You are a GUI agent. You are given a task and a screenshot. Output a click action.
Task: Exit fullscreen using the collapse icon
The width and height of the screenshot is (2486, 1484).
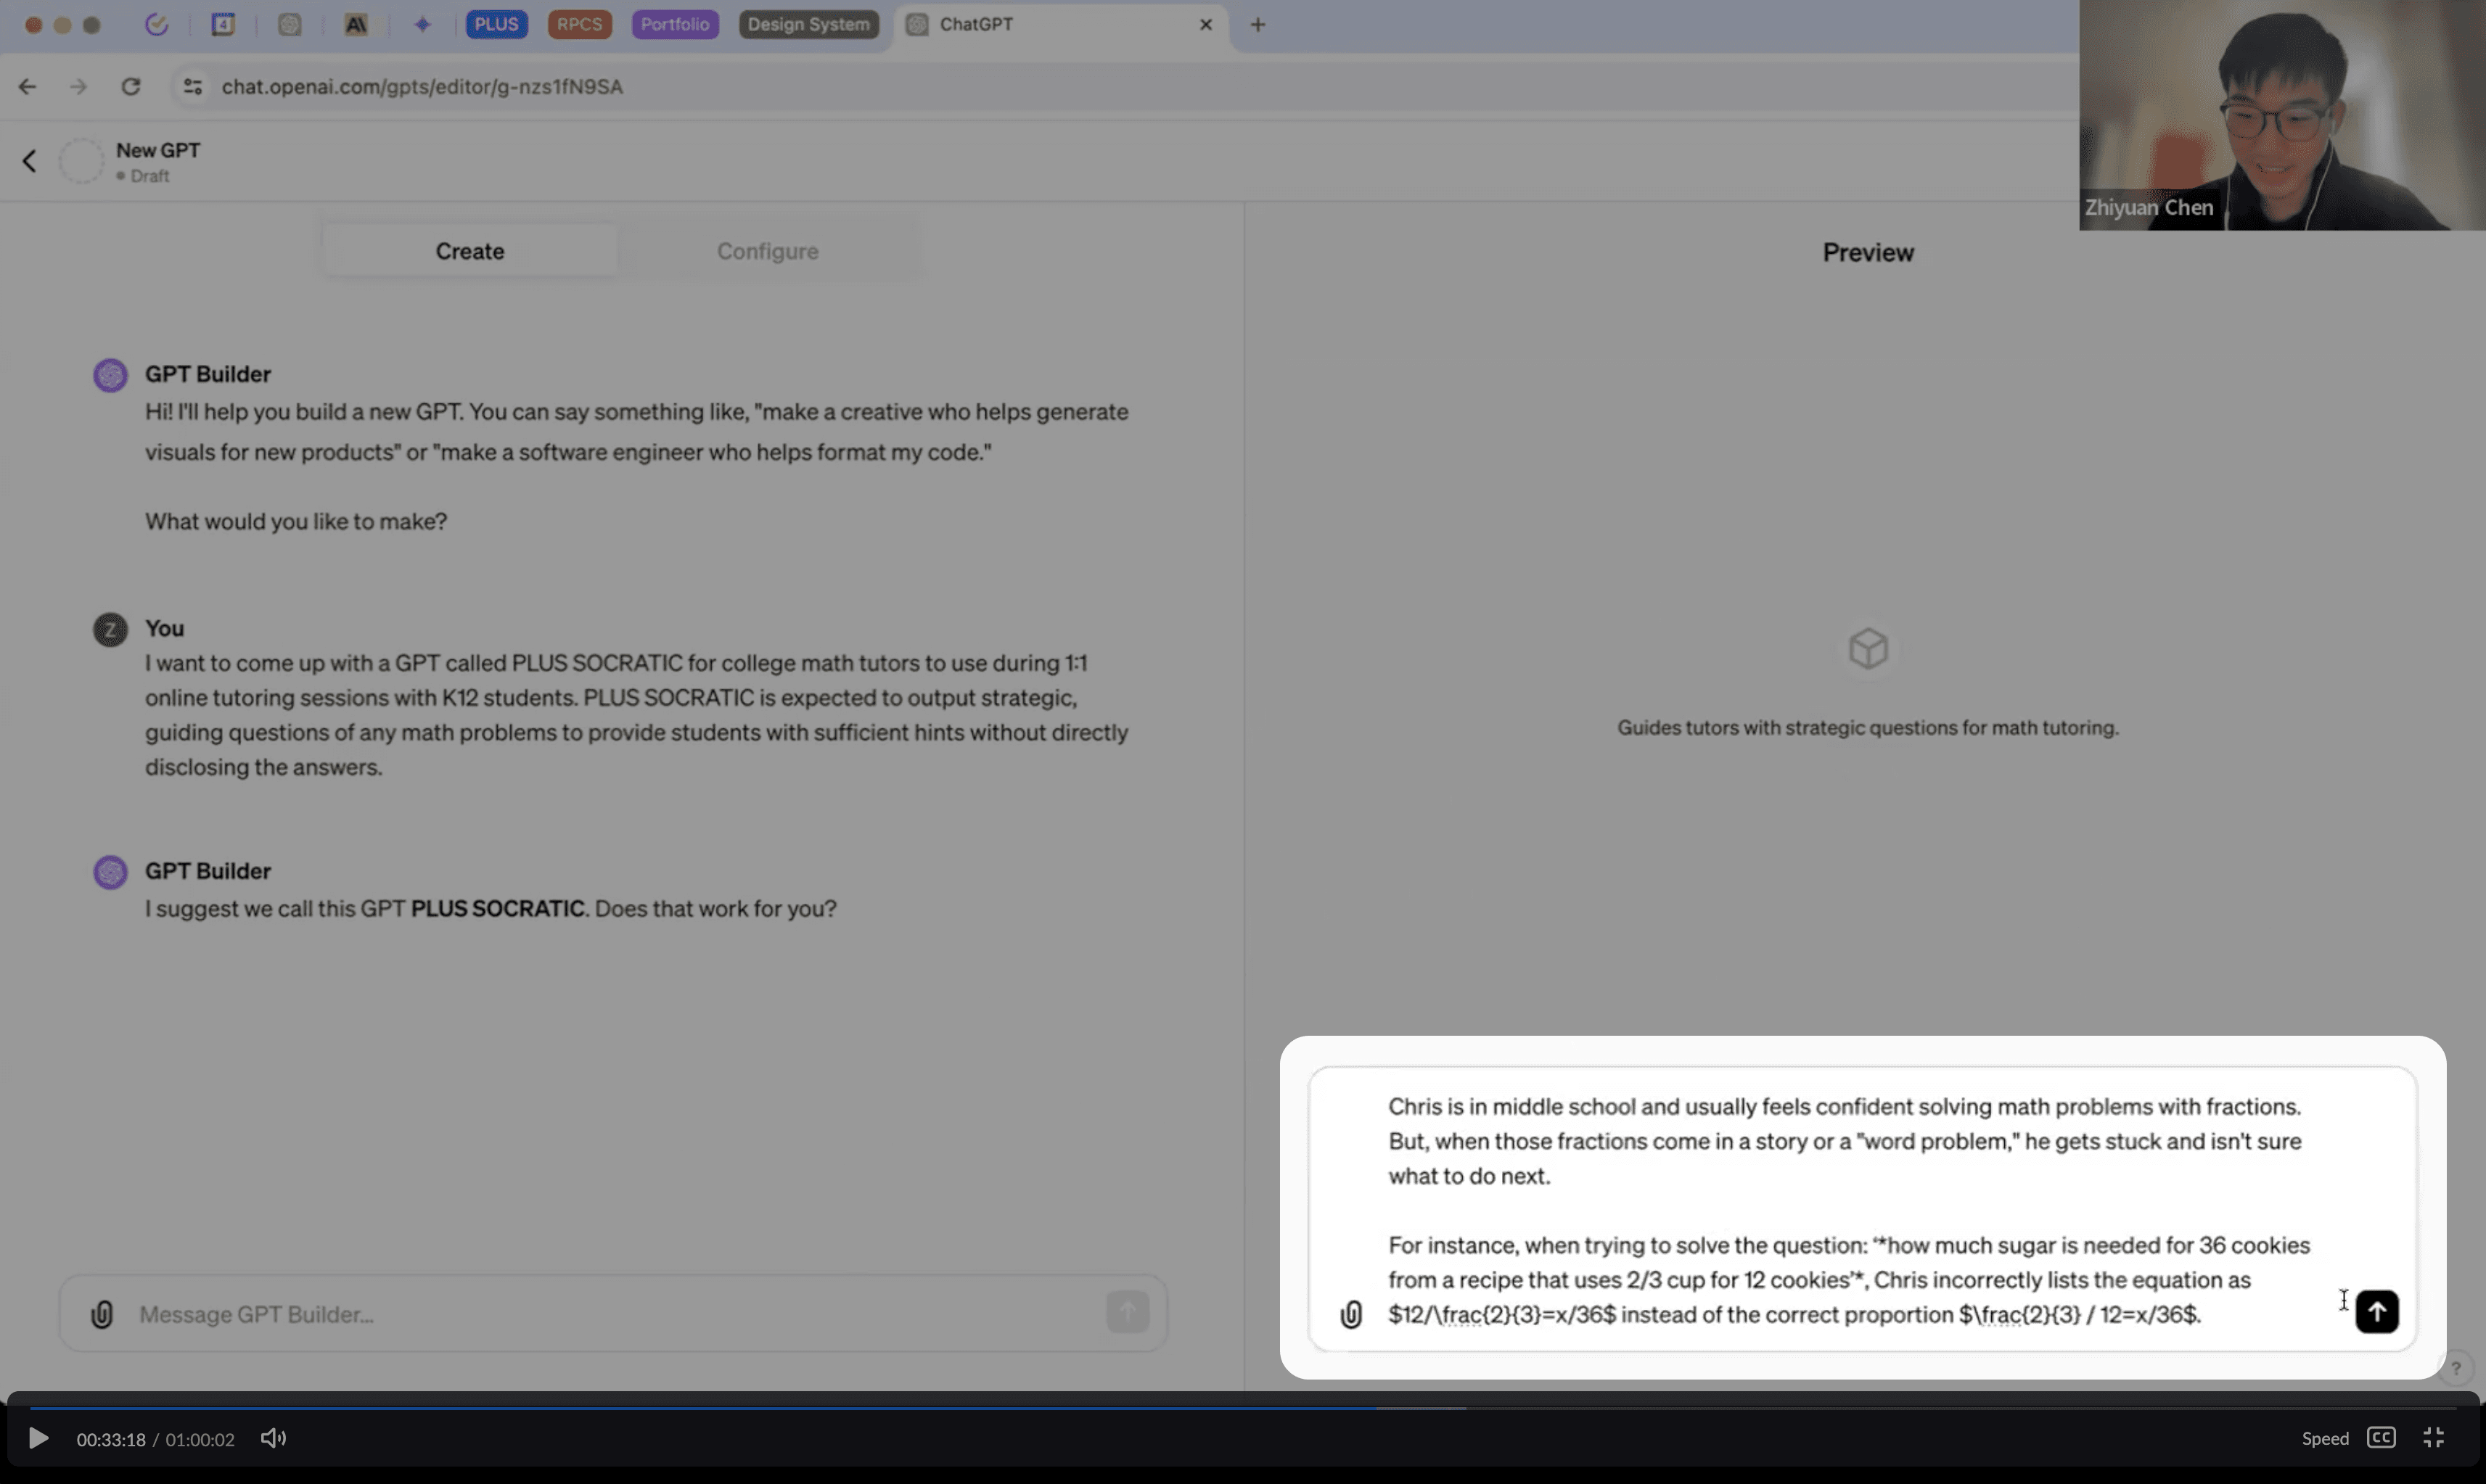tap(2434, 1438)
